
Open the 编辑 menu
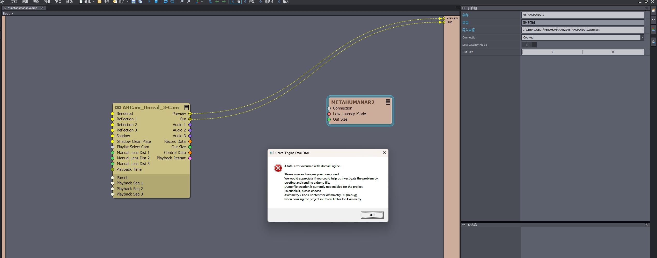point(25,2)
